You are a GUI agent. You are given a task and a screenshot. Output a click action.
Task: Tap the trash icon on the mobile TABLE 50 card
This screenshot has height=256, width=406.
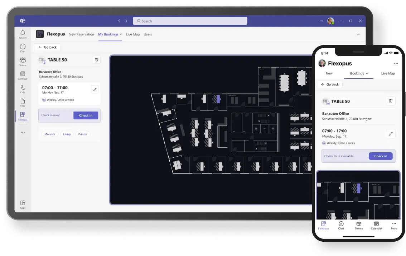coord(391,101)
